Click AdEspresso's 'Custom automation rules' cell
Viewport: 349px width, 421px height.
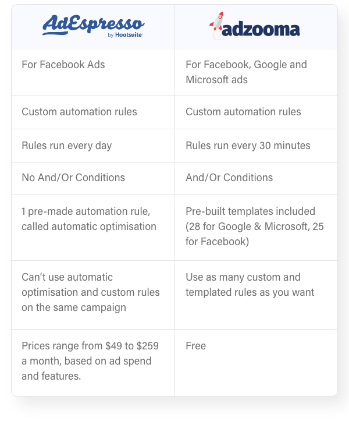[x=93, y=112]
